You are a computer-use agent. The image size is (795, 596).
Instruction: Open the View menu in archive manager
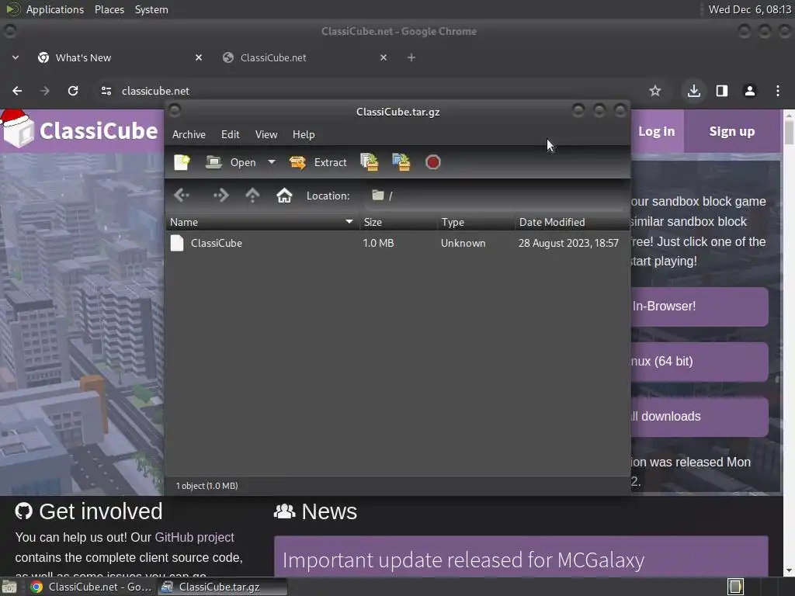[266, 134]
